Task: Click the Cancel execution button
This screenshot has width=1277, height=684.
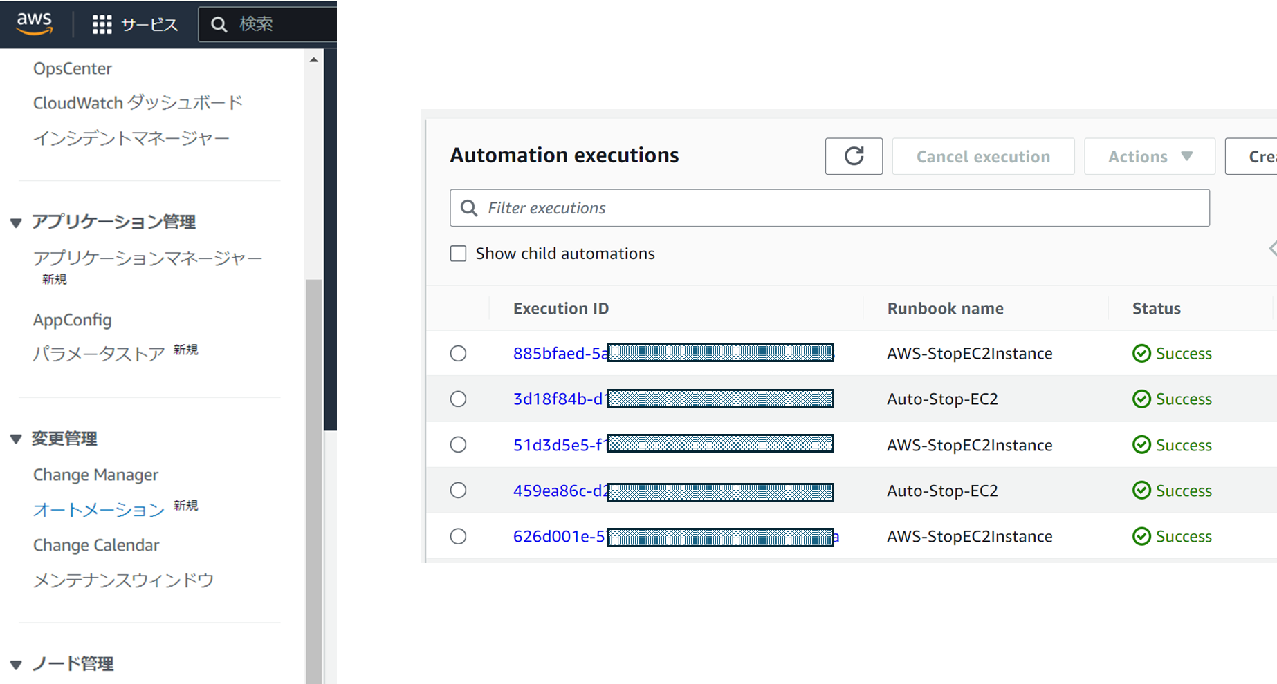Action: (983, 157)
